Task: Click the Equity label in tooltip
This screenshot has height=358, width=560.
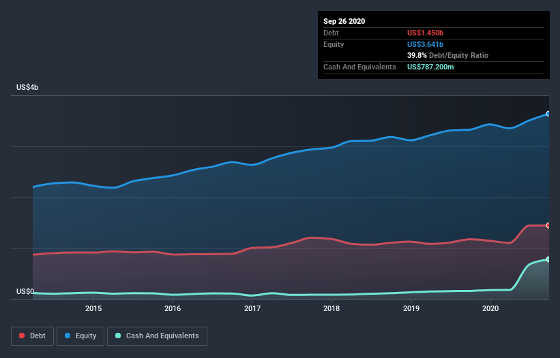Action: click(334, 44)
